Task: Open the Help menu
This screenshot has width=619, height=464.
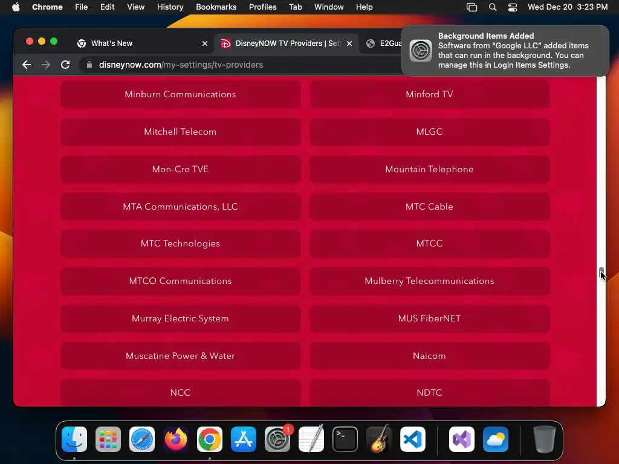Action: click(364, 7)
